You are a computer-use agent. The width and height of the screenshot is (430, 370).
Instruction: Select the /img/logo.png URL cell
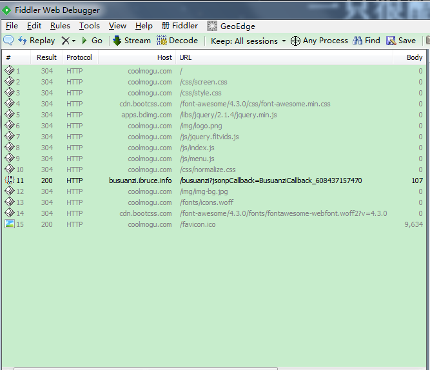[x=200, y=126]
